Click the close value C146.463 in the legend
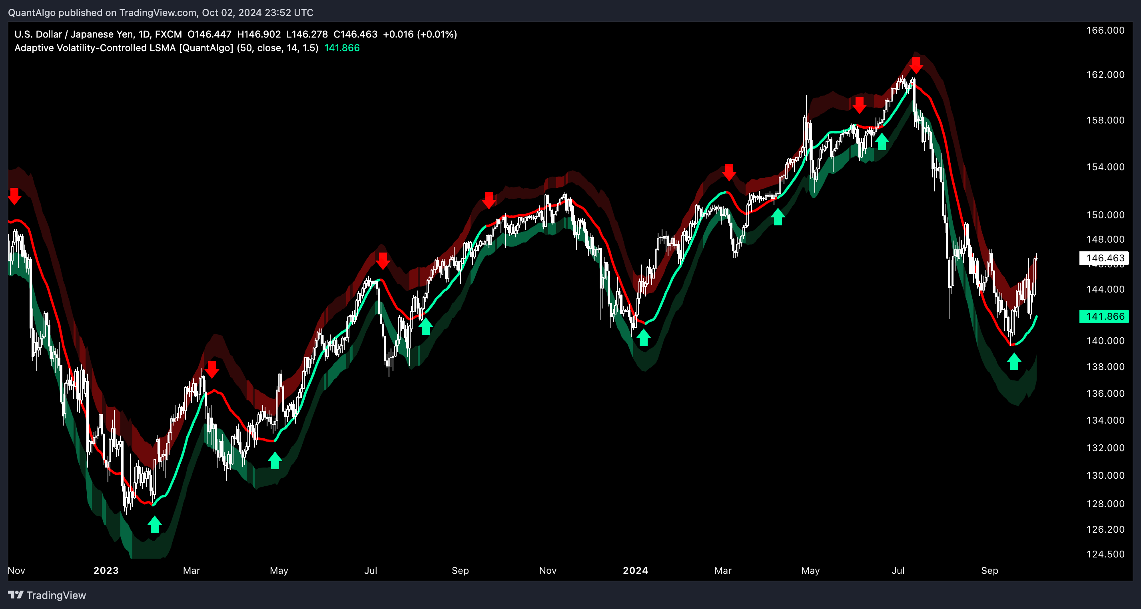The image size is (1141, 609). pyautogui.click(x=355, y=34)
